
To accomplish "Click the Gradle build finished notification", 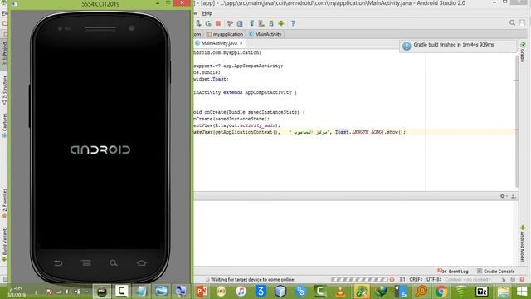I will tap(458, 46).
